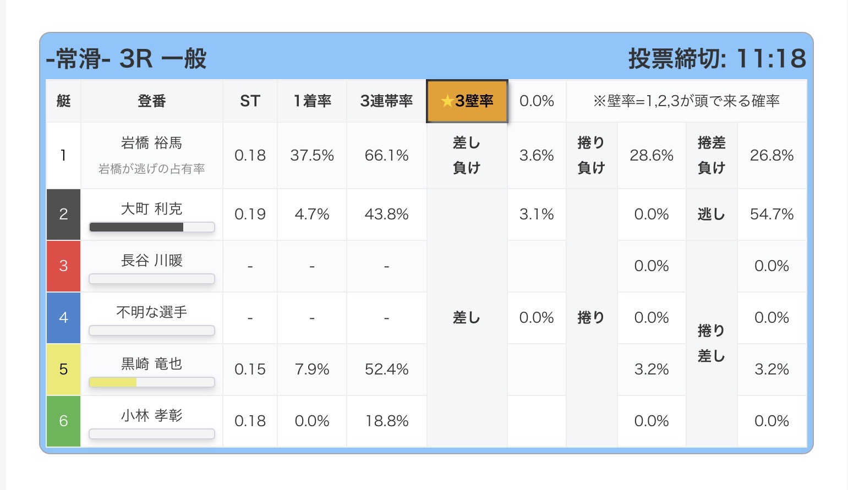Click the black boat number 2 cell
Screen dimensions: 848x490
[63, 214]
